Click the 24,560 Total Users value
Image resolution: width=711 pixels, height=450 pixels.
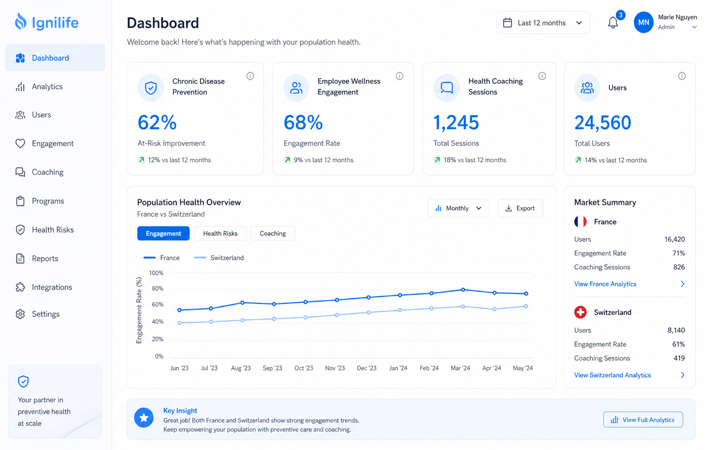tap(603, 122)
